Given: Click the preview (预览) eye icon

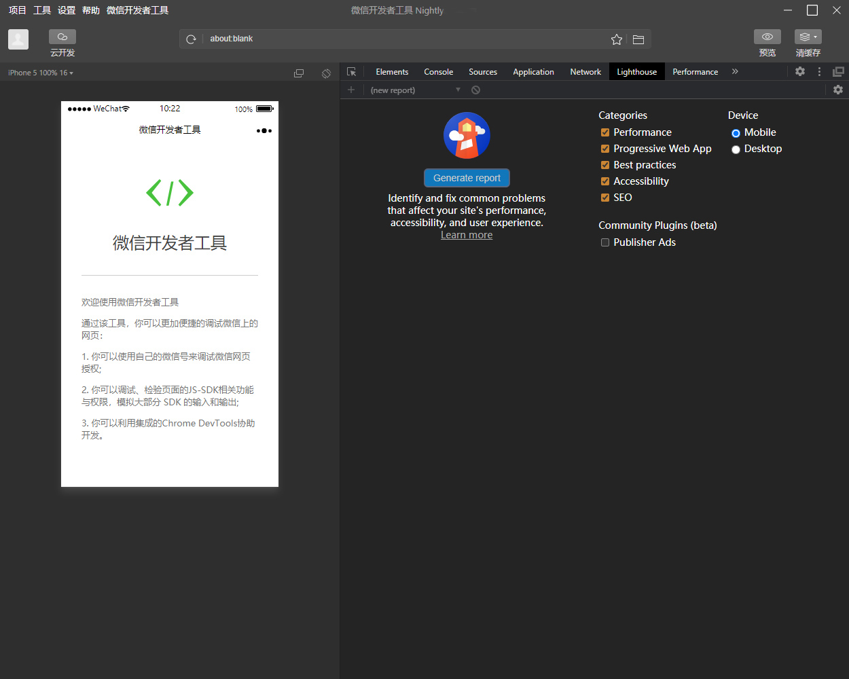Looking at the screenshot, I should tap(767, 37).
